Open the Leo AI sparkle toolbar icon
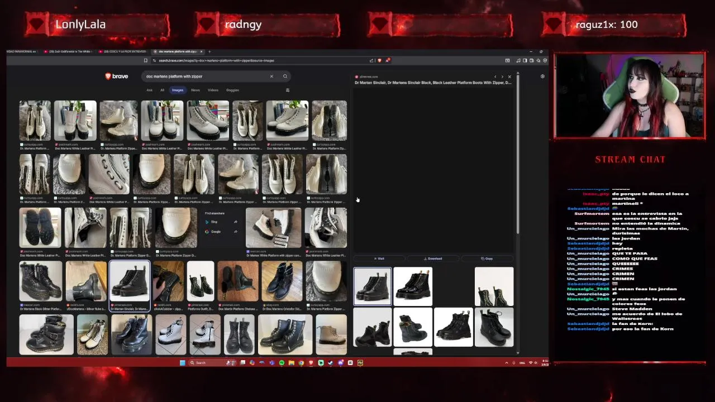The image size is (715, 402). (x=538, y=60)
